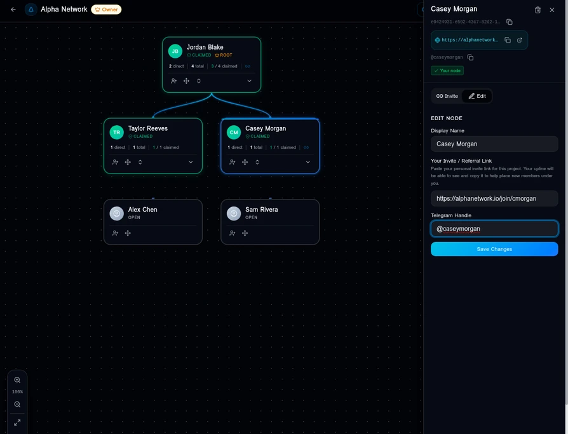Select the Edit tab in the panel
This screenshot has height=434, width=568.
click(x=477, y=95)
